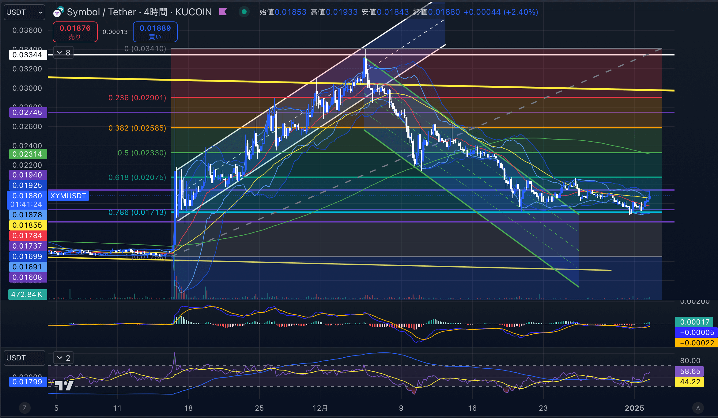Click the current price 0.01880 countdown label
Screen dimensions: 718x418
[x=27, y=200]
